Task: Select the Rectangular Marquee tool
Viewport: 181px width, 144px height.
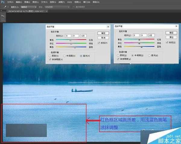Action: click(3, 20)
